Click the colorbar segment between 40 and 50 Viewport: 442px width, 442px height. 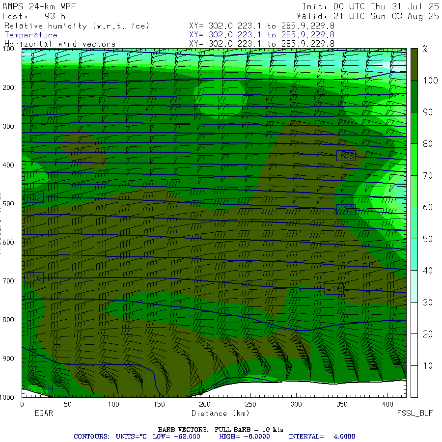tap(414, 254)
